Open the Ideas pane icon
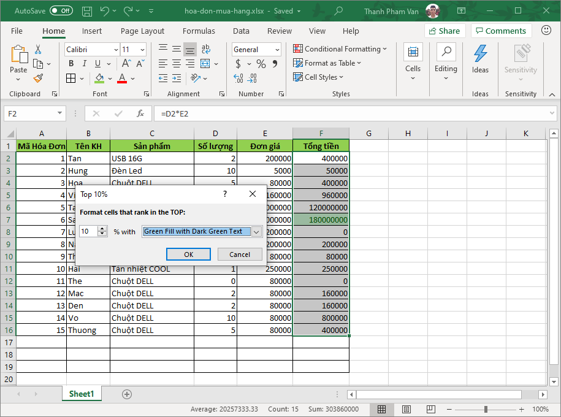Viewport: 561px width, 417px height. coord(480,59)
